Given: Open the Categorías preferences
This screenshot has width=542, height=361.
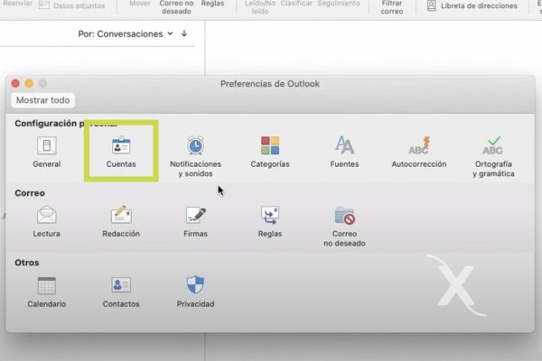Looking at the screenshot, I should coord(270,152).
